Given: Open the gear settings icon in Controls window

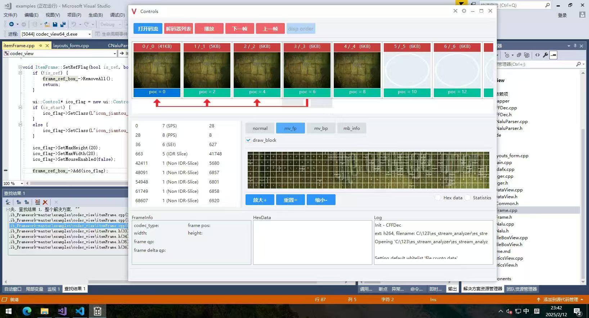Looking at the screenshot, I should pyautogui.click(x=464, y=11).
